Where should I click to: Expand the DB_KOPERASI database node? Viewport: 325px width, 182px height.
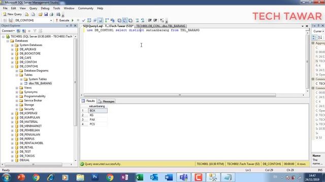click(x=12, y=113)
